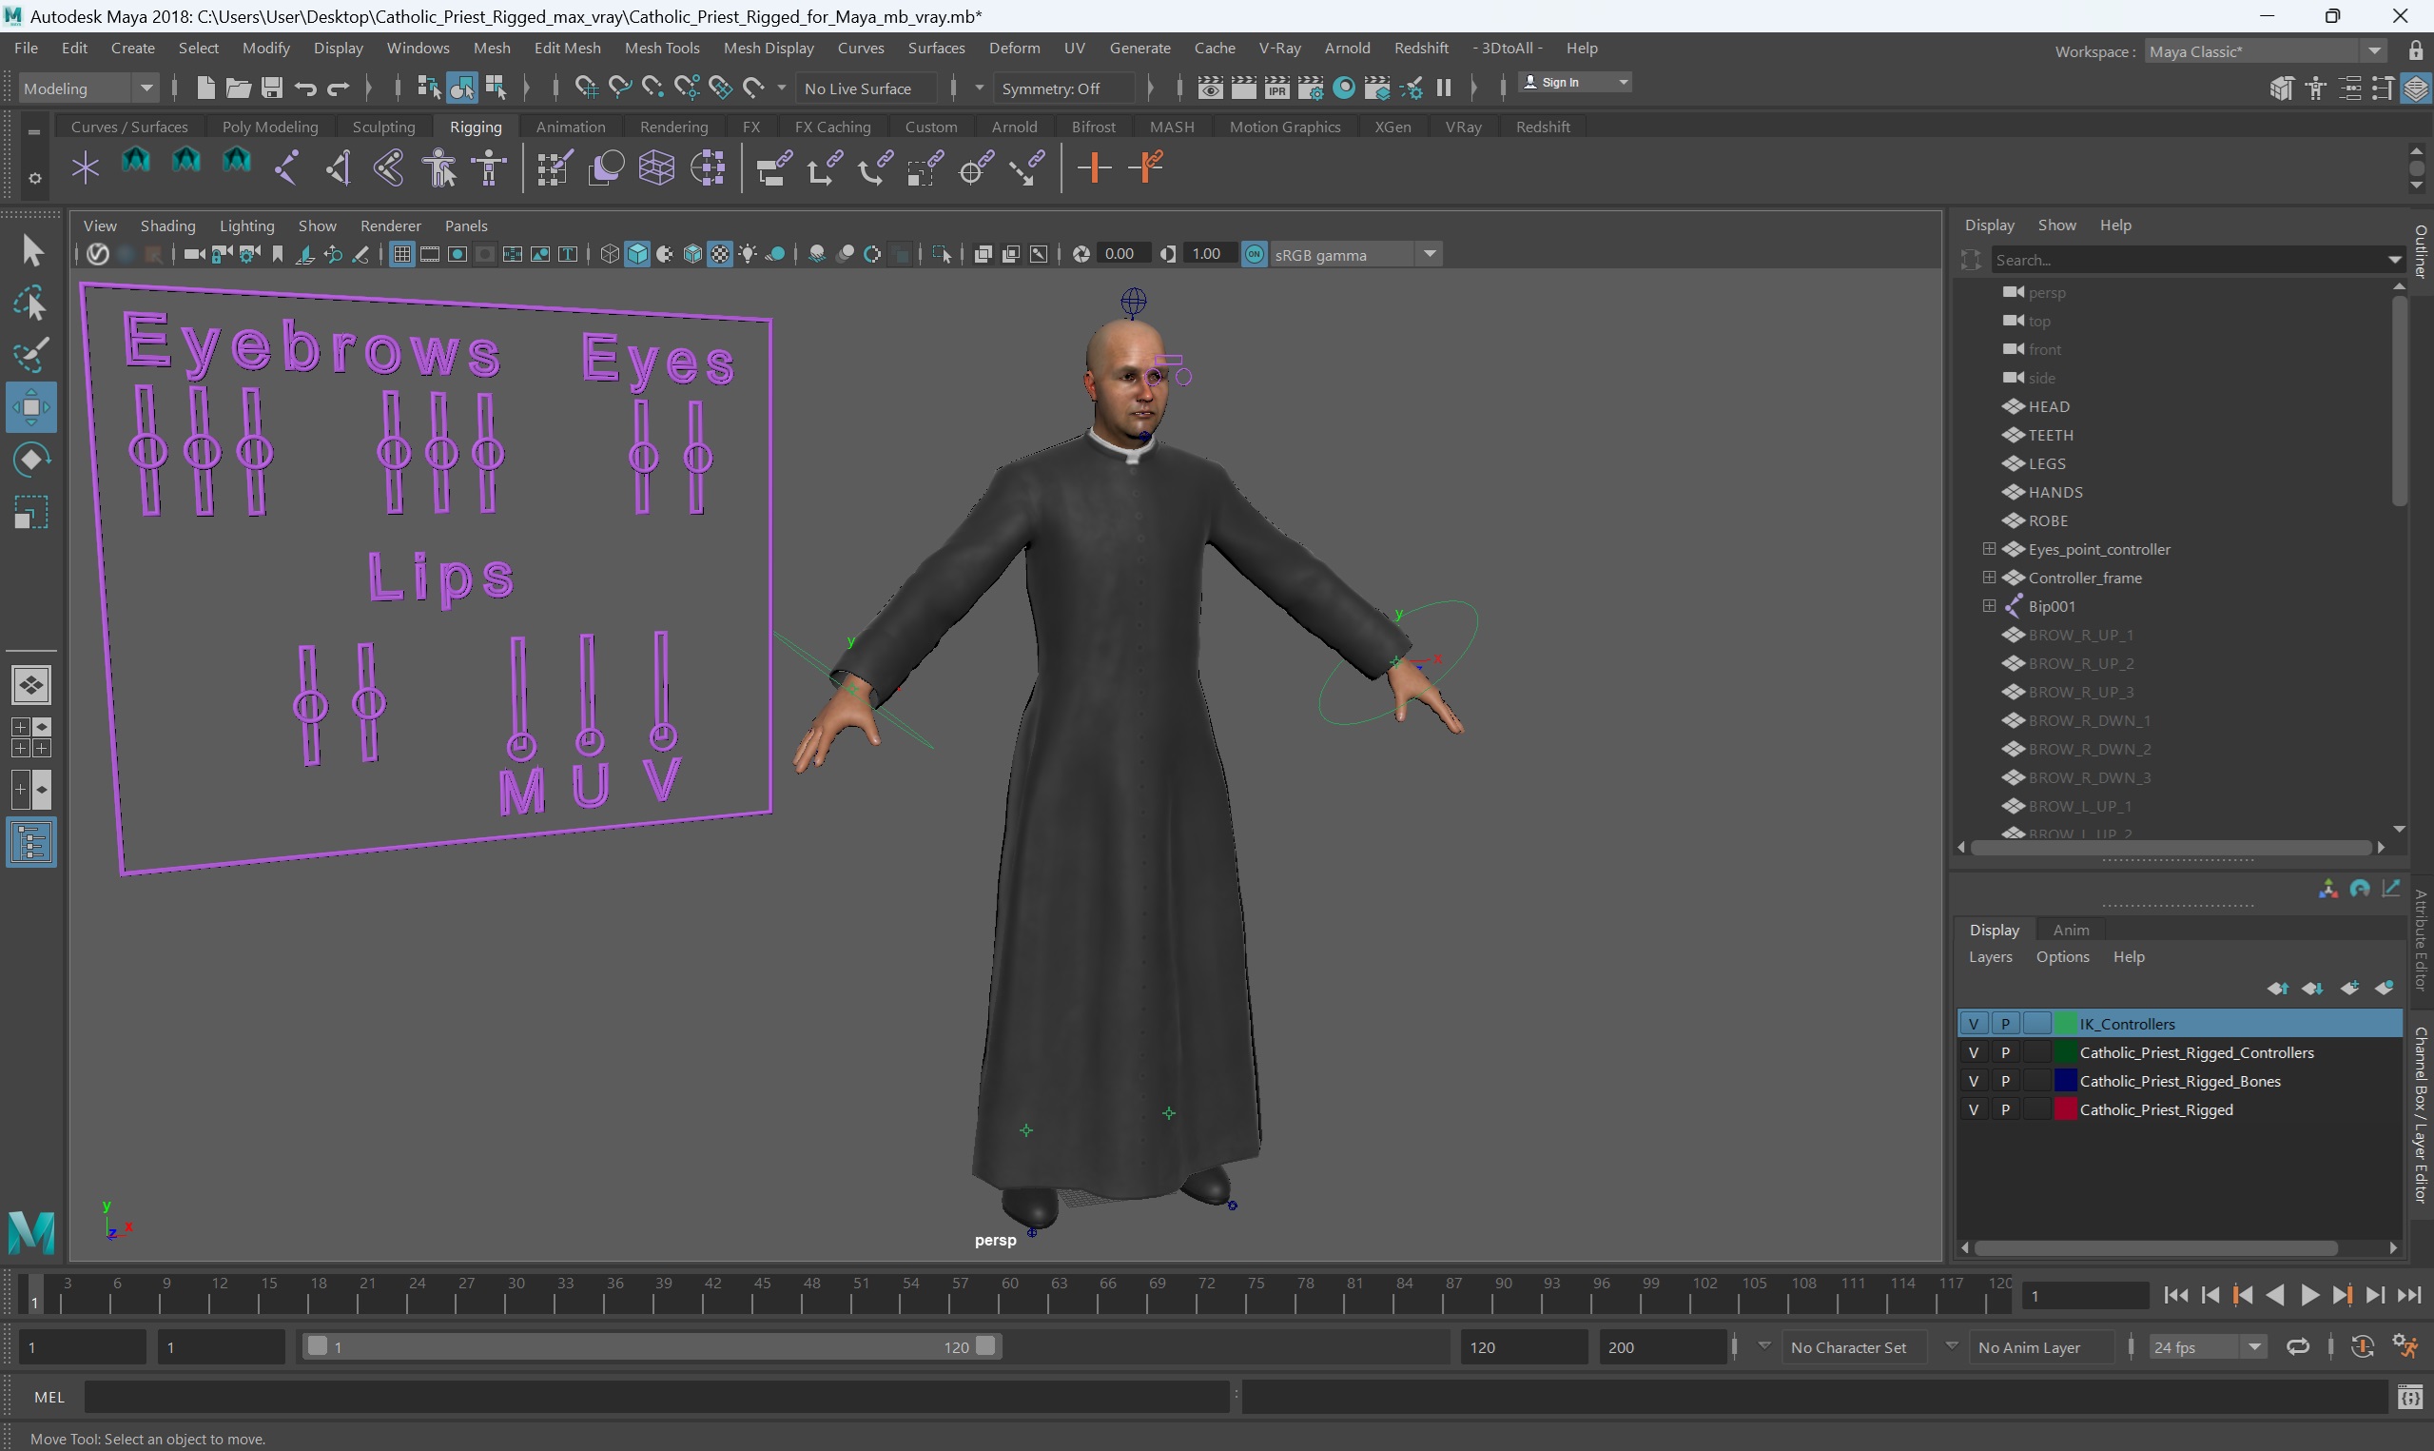
Task: Toggle loop playback mode button
Action: click(x=2298, y=1346)
